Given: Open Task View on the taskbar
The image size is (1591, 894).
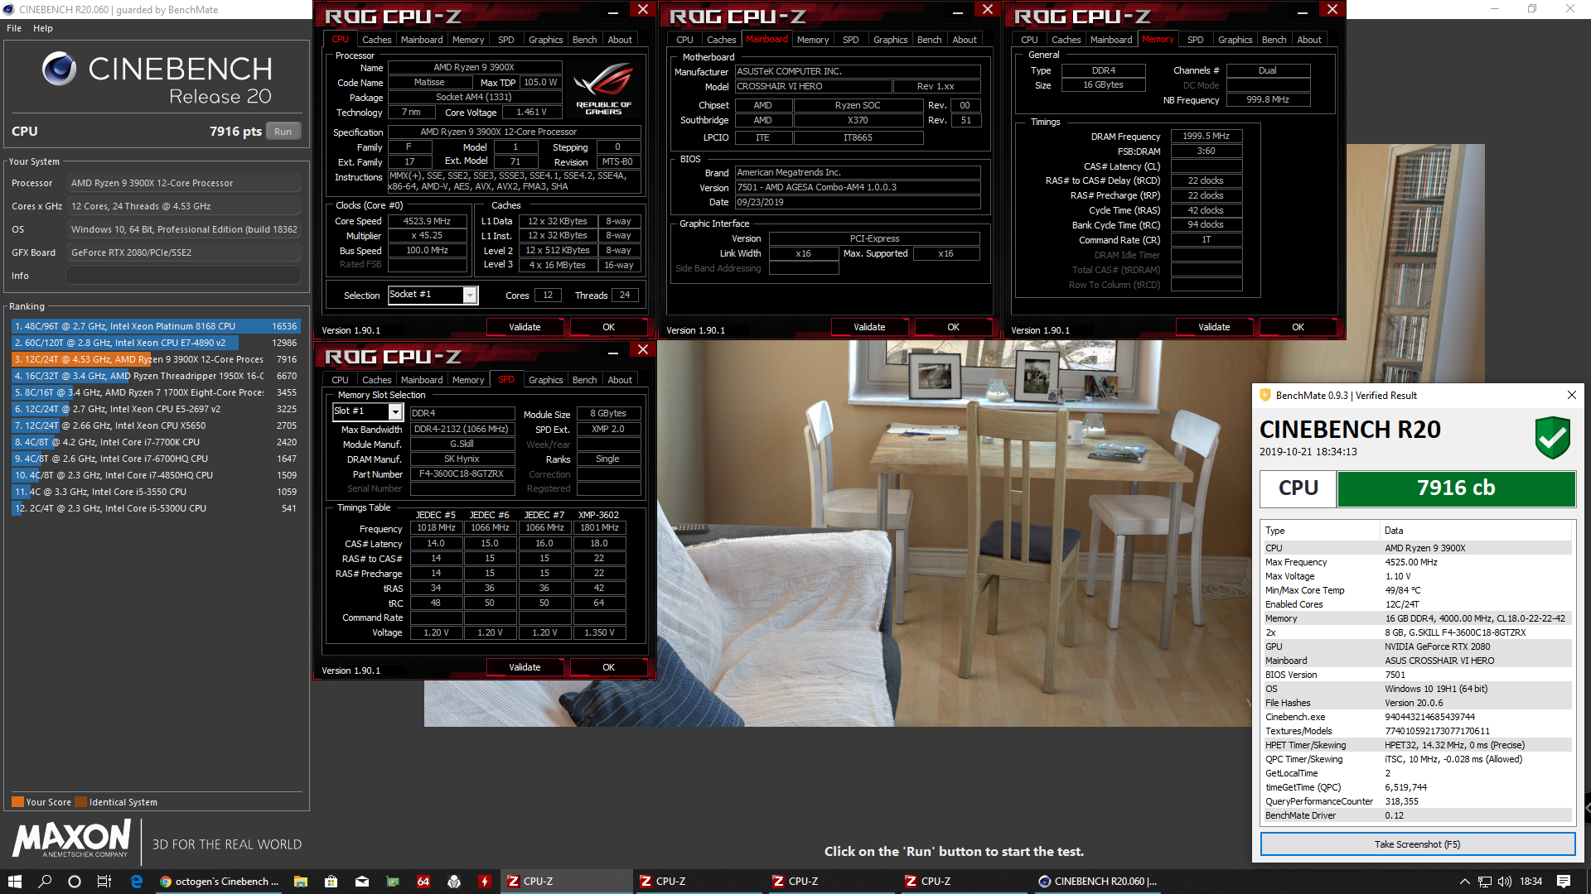Looking at the screenshot, I should [104, 882].
